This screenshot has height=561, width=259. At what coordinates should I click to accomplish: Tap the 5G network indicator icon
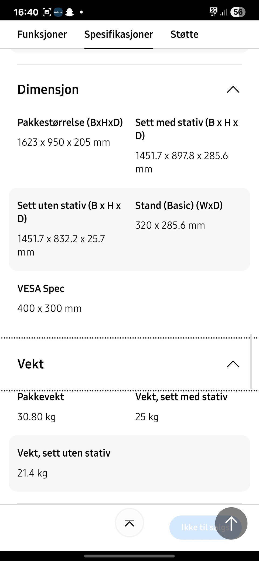(213, 12)
